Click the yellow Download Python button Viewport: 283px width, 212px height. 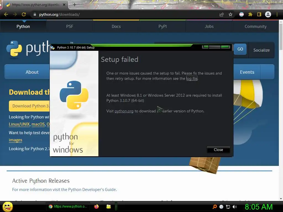click(x=29, y=106)
